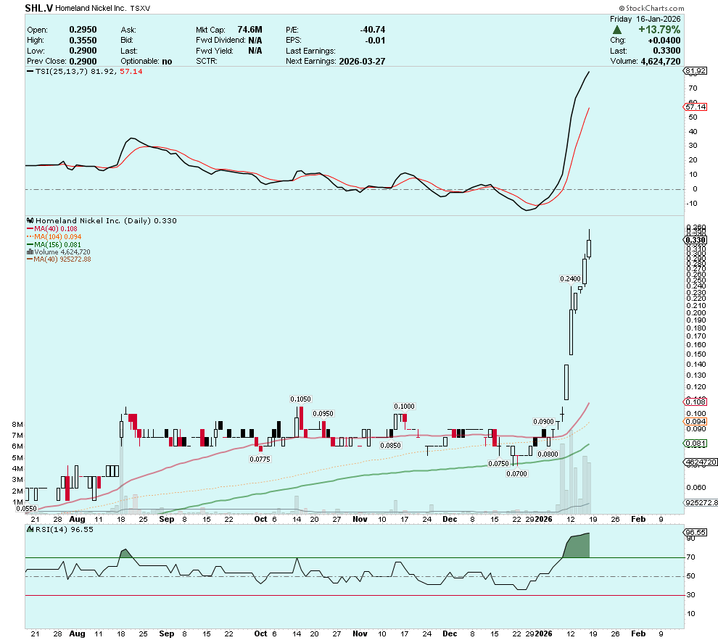Viewport: 718px width, 640px height.
Task: Click the P/E value -40.74
Action: tap(372, 30)
